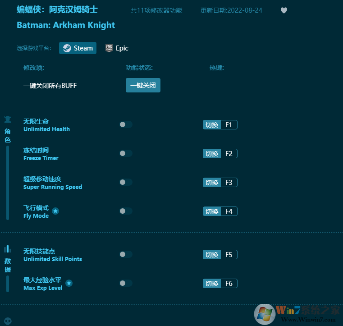Click the 角色 category label
This screenshot has height=326, width=343.
point(8,135)
